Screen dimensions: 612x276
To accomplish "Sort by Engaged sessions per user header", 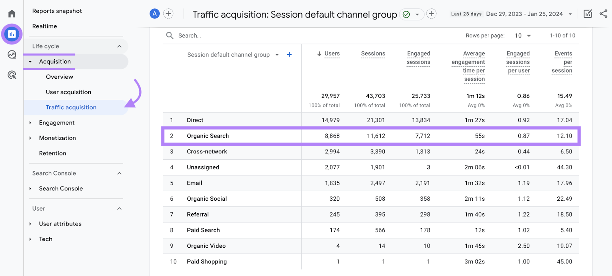I will pos(518,62).
